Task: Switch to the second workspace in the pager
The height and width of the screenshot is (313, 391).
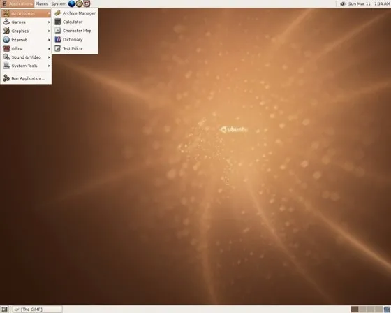Action: [x=362, y=310]
